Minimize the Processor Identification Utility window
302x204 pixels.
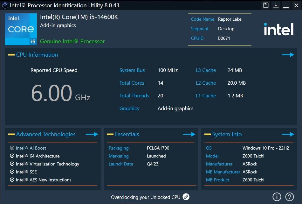point(286,7)
